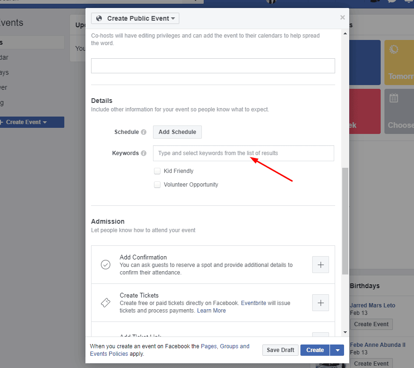Image resolution: width=414 pixels, height=368 pixels.
Task: Click the Keywords input field
Action: coord(243,153)
